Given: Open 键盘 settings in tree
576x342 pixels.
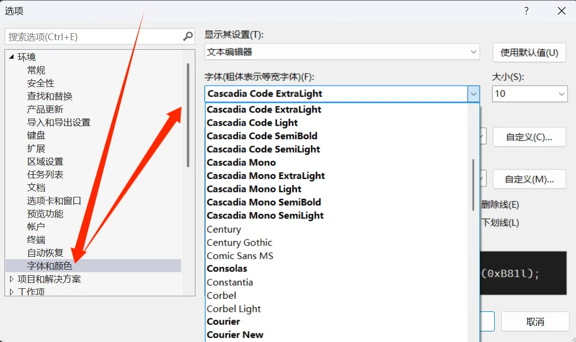Looking at the screenshot, I should point(36,136).
